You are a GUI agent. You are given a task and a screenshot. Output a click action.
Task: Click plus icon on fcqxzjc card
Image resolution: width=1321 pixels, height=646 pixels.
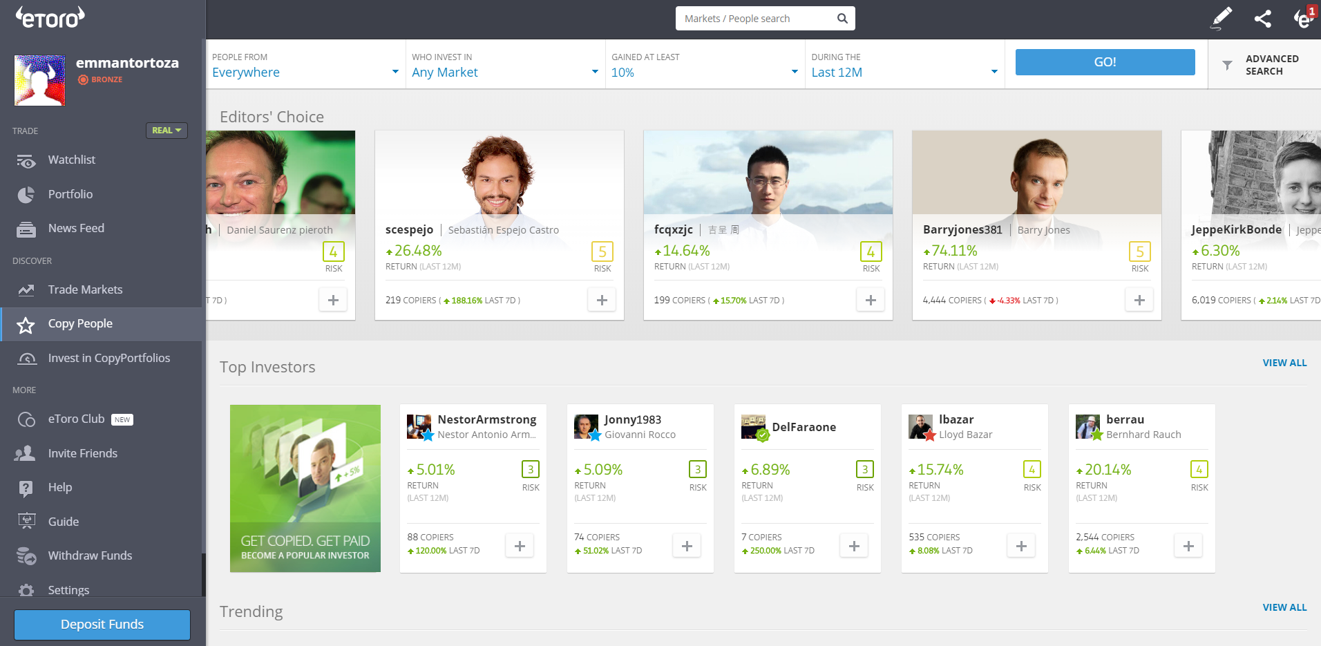tap(871, 300)
